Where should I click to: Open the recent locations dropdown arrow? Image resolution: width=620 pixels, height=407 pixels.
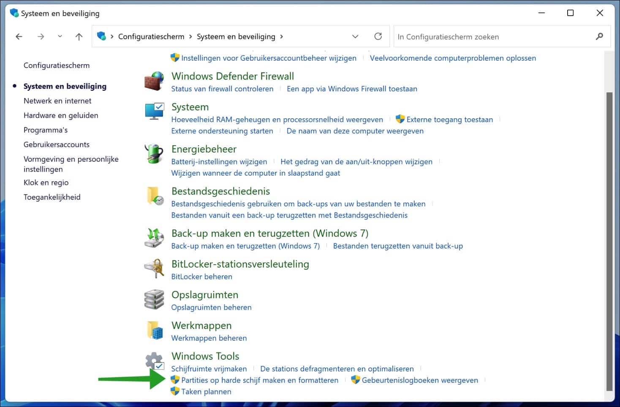[60, 37]
